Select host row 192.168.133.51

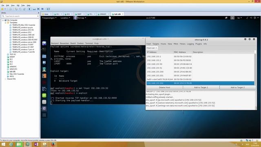click(200, 68)
